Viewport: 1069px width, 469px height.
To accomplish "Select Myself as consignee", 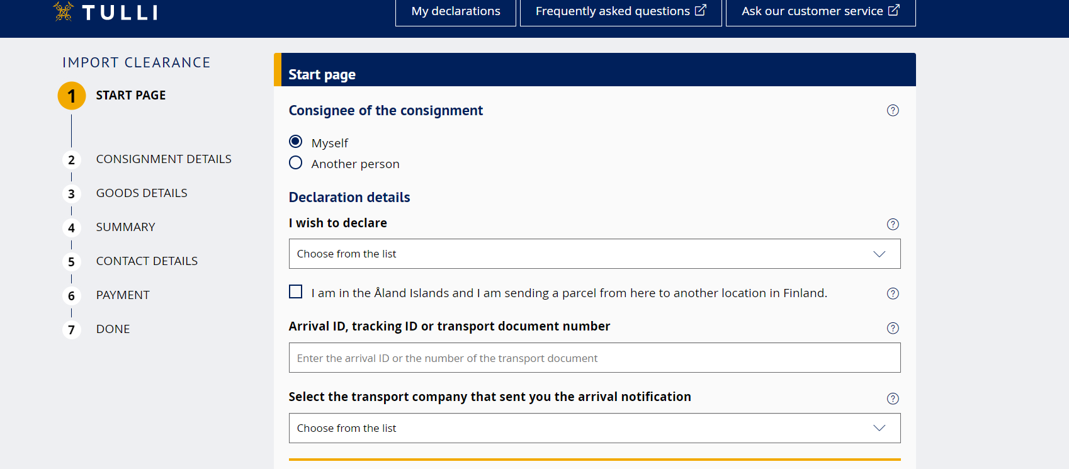I will coord(295,142).
